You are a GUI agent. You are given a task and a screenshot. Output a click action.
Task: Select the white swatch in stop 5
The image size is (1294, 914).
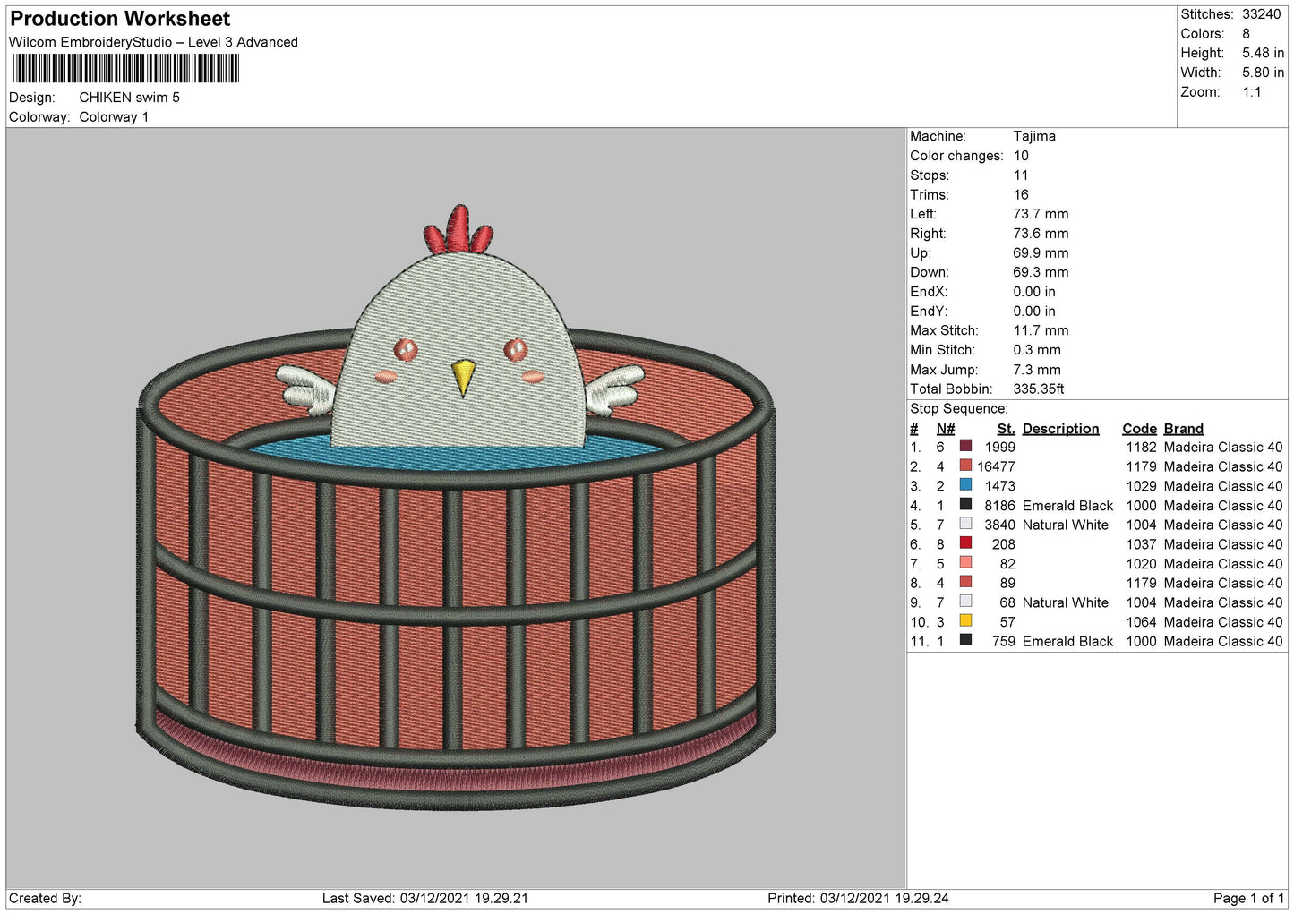point(965,525)
